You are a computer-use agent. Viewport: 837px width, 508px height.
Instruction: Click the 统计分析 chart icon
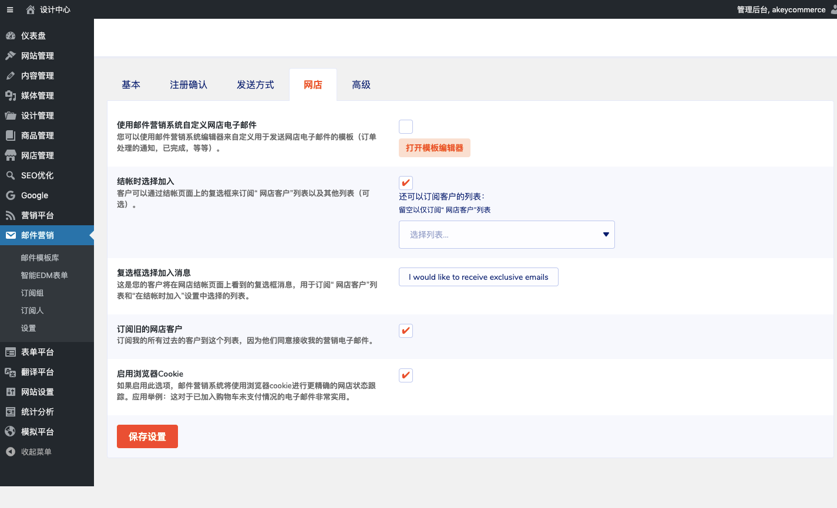[10, 412]
